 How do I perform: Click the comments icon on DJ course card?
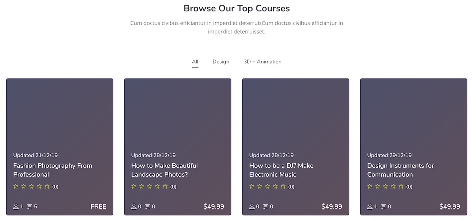pos(265,206)
